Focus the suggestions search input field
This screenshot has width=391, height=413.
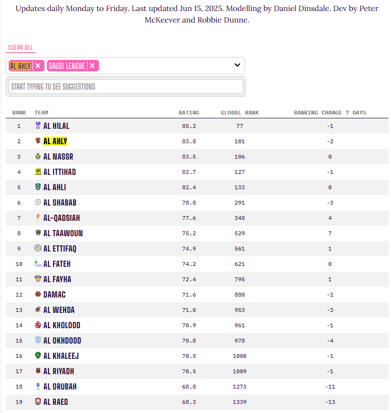pos(126,86)
